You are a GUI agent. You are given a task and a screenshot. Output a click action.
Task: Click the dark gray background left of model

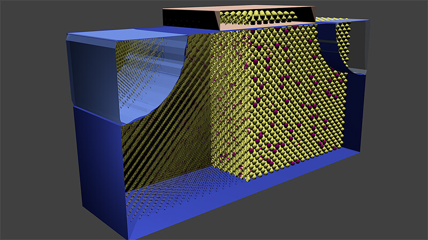pos(32,133)
